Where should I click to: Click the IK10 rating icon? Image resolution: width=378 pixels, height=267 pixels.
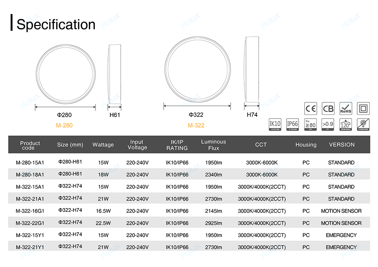tap(275, 125)
